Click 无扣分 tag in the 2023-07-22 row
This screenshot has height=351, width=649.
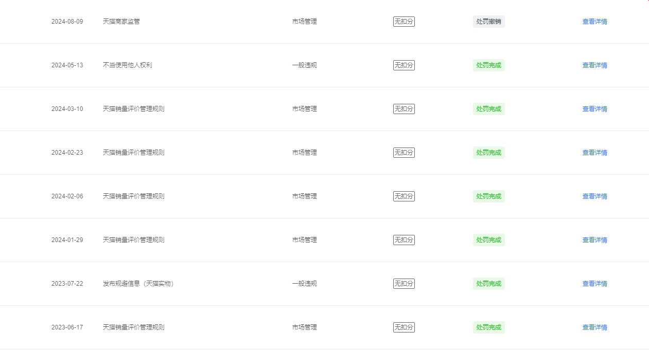[404, 284]
